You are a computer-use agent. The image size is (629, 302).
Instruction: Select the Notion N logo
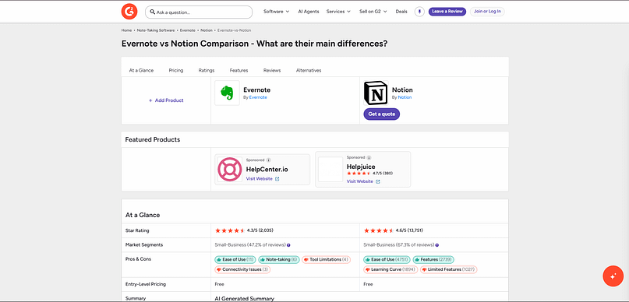[x=376, y=93]
